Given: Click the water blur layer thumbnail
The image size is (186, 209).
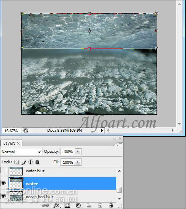Looking at the screenshot, I should [x=16, y=171].
